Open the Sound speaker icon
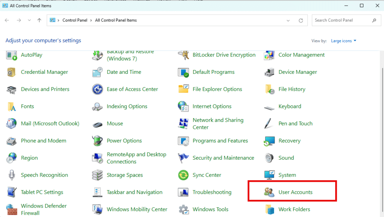This screenshot has width=384, height=217. [x=269, y=158]
